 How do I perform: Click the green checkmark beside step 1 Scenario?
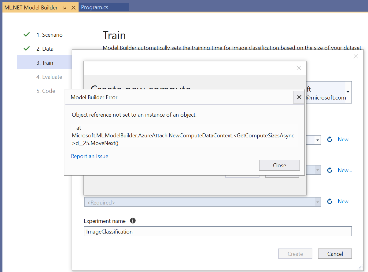[x=26, y=34]
